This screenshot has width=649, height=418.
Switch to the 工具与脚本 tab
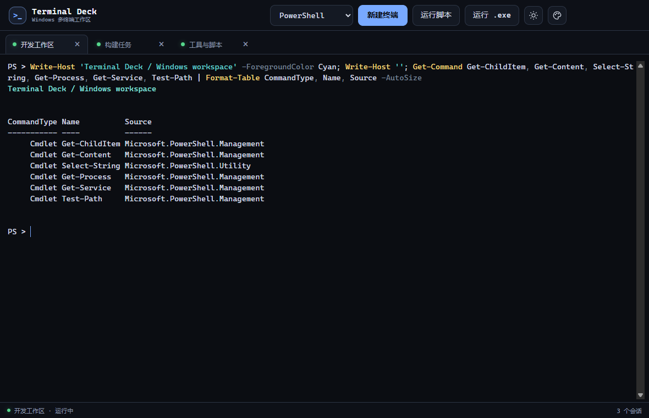pos(215,45)
